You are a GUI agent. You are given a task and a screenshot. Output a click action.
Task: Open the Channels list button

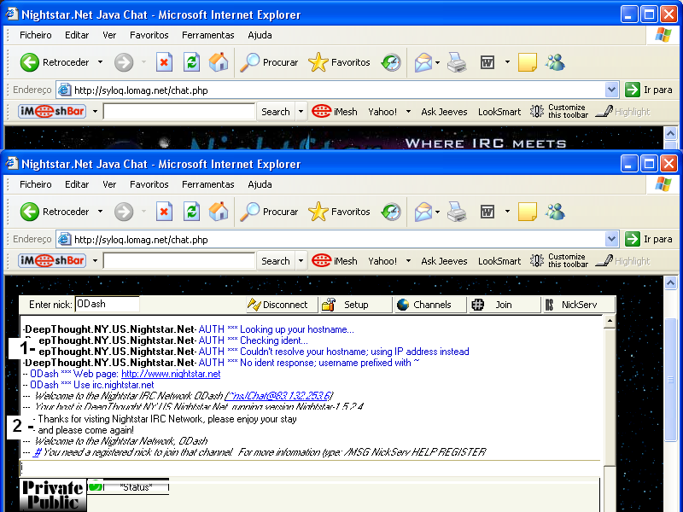(x=430, y=305)
